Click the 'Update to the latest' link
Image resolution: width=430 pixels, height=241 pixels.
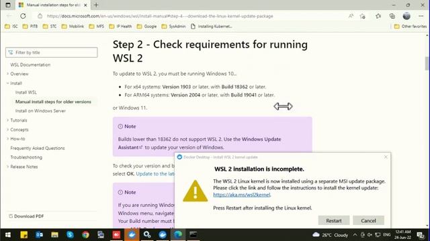pos(155,174)
